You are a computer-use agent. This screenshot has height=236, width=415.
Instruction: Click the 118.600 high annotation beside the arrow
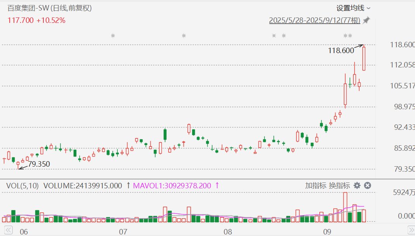point(341,50)
